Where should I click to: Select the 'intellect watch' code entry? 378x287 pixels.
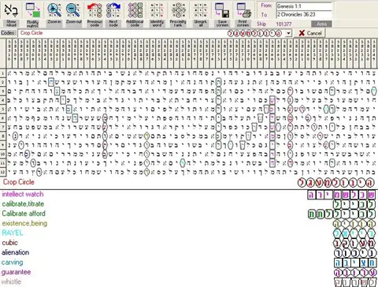(x=23, y=194)
